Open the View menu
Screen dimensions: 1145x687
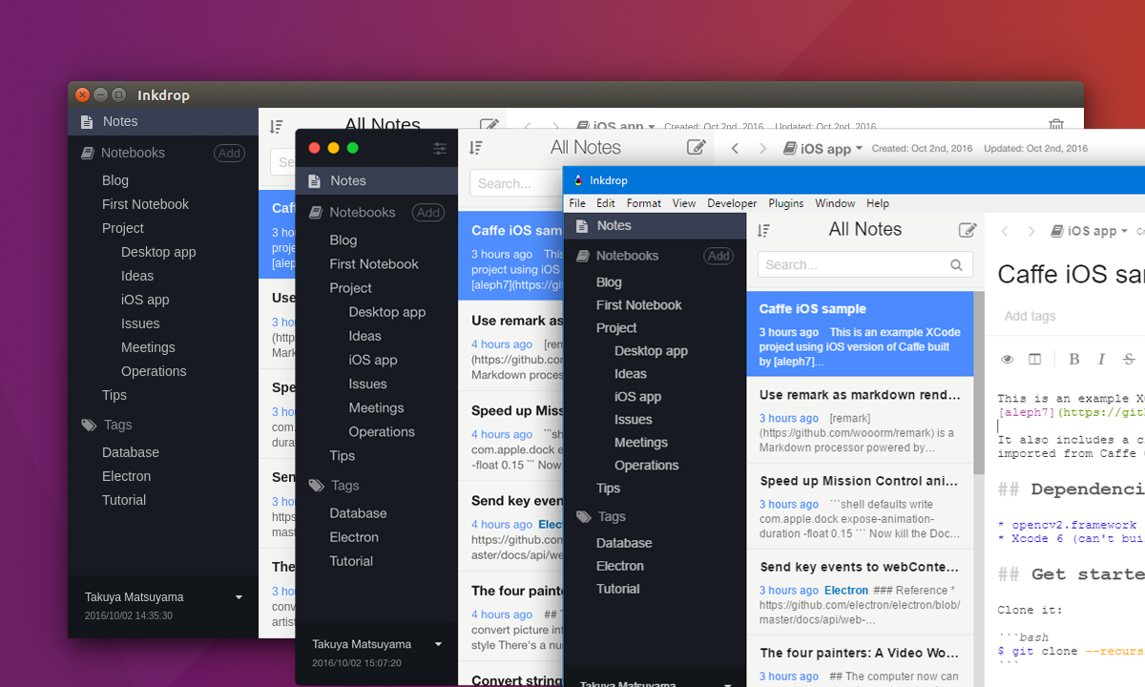click(684, 203)
